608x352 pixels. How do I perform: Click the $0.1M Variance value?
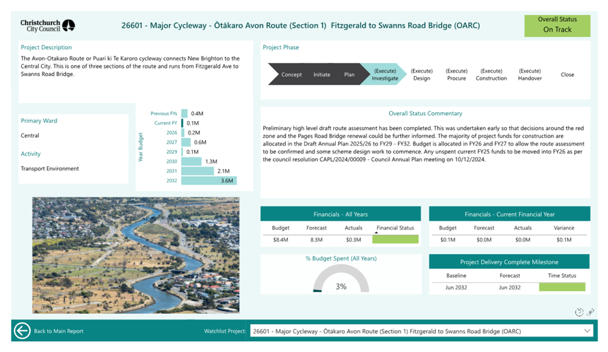click(x=564, y=239)
